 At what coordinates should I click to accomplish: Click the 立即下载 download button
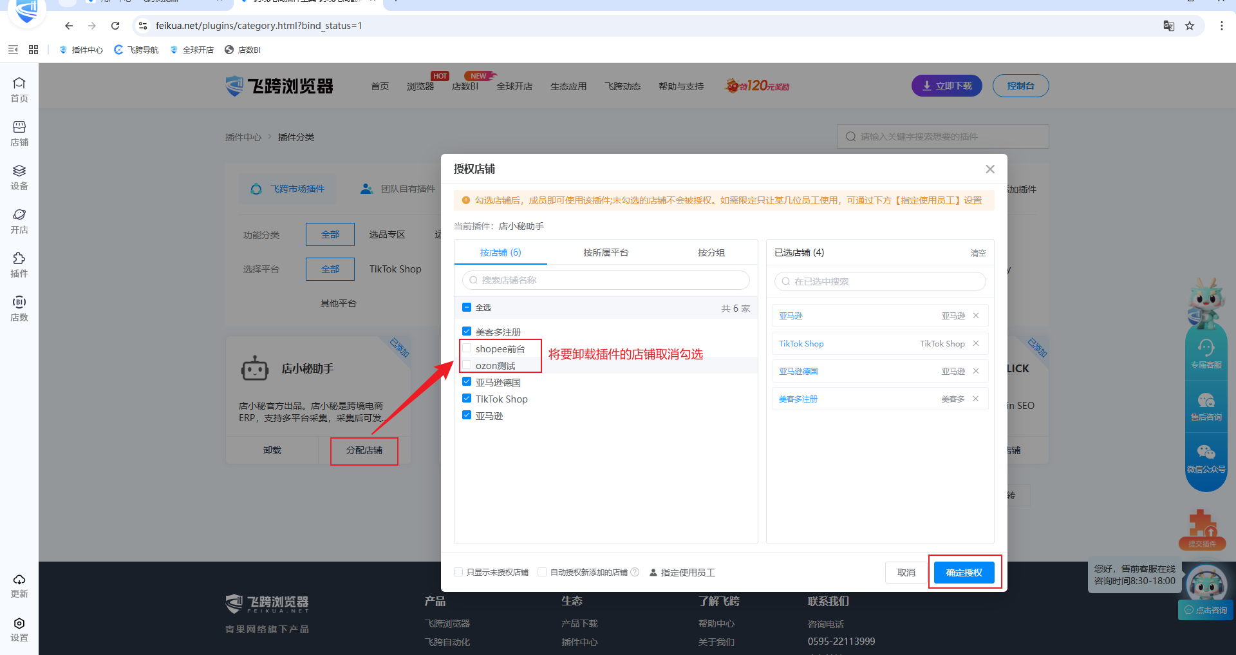coord(947,86)
